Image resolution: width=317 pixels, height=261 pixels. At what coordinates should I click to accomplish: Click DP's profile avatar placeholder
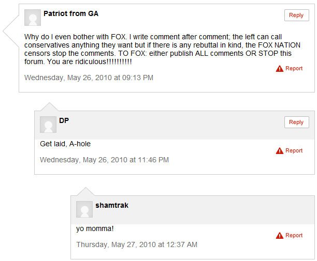(48, 125)
